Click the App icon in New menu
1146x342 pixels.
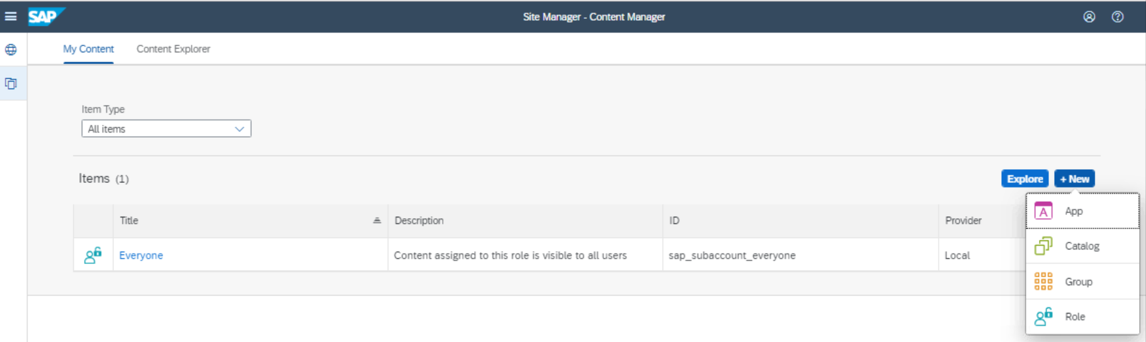(x=1043, y=211)
